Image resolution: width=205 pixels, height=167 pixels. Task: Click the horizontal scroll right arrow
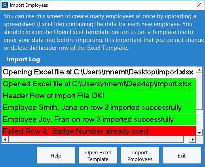point(193,139)
